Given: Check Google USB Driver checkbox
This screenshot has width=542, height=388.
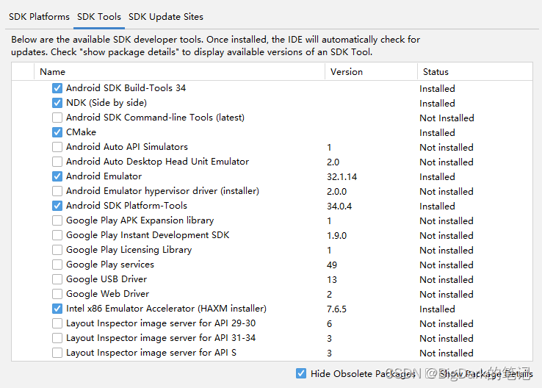Looking at the screenshot, I should point(57,279).
